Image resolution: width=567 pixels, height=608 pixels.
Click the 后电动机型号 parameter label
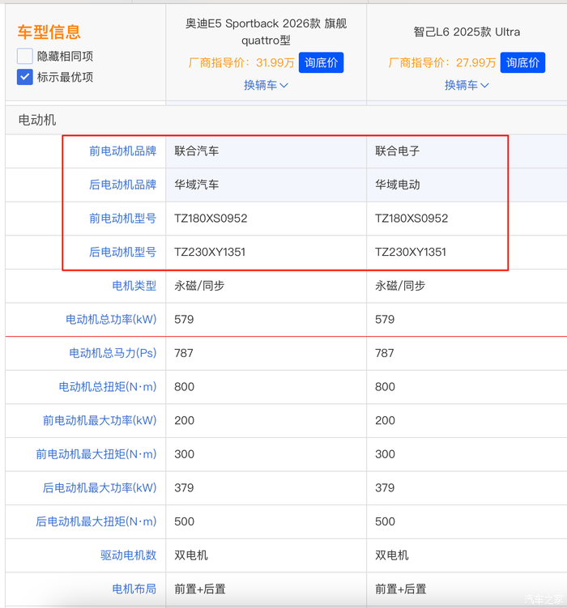(x=122, y=252)
